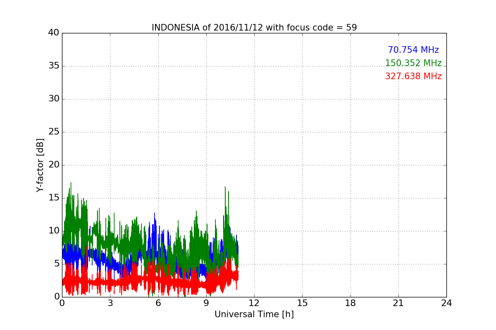
Task: Click y-axis tick value 5
Action: pyautogui.click(x=57, y=264)
